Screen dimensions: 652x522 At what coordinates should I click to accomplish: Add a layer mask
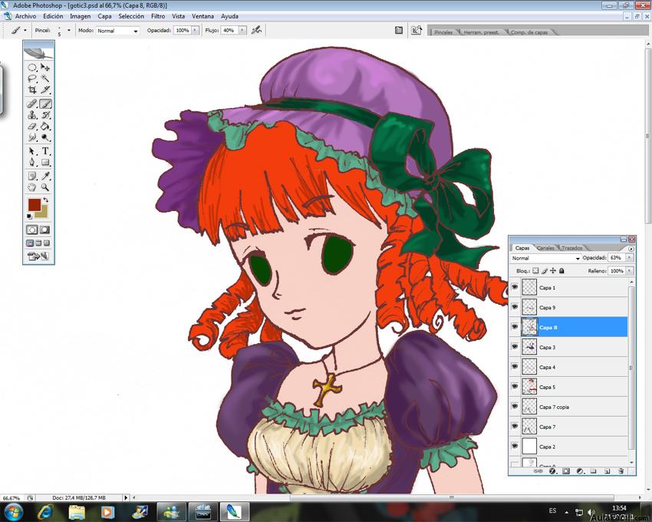click(566, 471)
